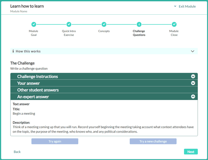The height and width of the screenshot is (160, 208).
Task: Expand the Your answer section chevron
Action: click(193, 83)
